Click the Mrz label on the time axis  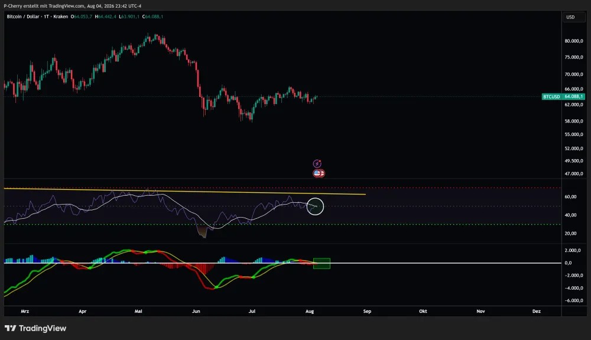coord(25,312)
